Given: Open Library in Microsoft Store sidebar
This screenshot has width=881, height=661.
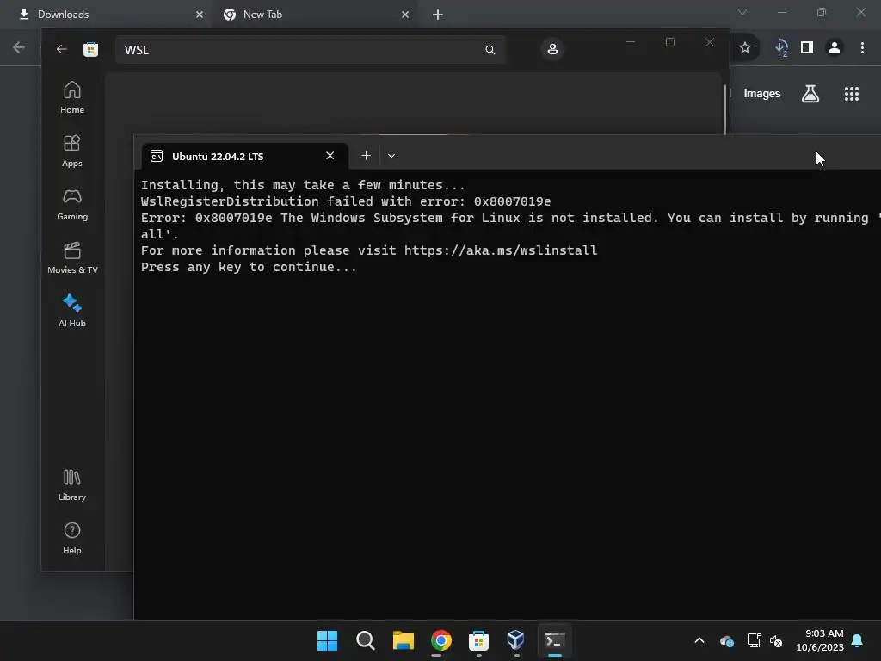Looking at the screenshot, I should [72, 485].
